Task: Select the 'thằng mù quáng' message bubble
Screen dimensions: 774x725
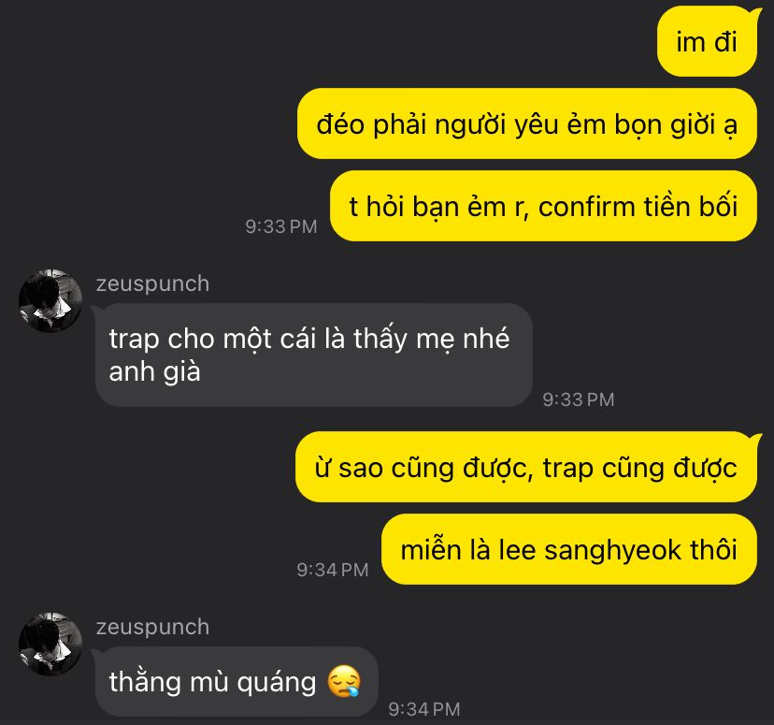Action: point(236,682)
